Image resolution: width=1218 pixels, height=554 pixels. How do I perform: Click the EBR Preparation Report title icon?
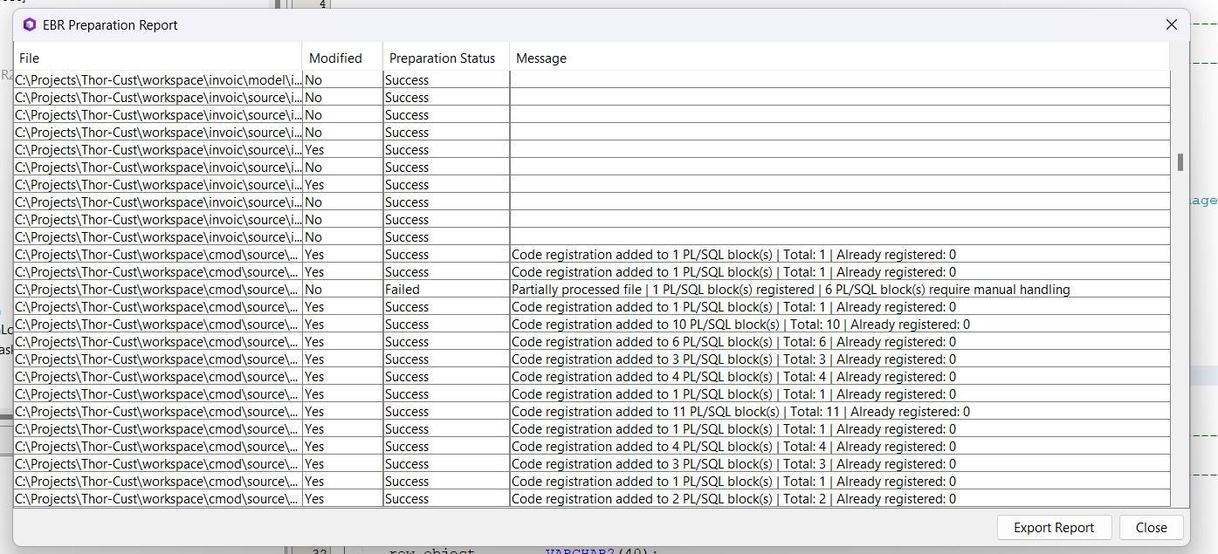pos(30,24)
